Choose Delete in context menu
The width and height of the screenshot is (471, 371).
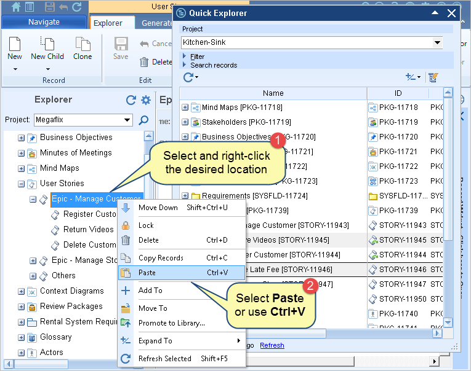point(182,240)
